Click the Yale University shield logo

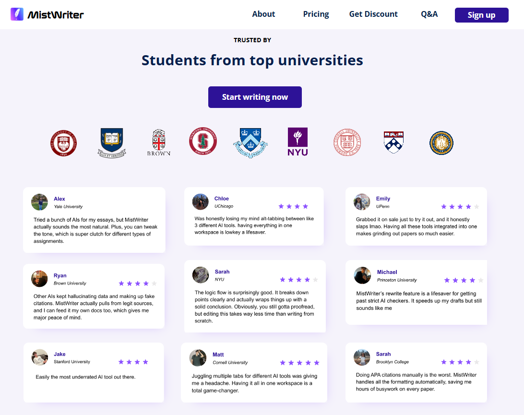point(112,142)
